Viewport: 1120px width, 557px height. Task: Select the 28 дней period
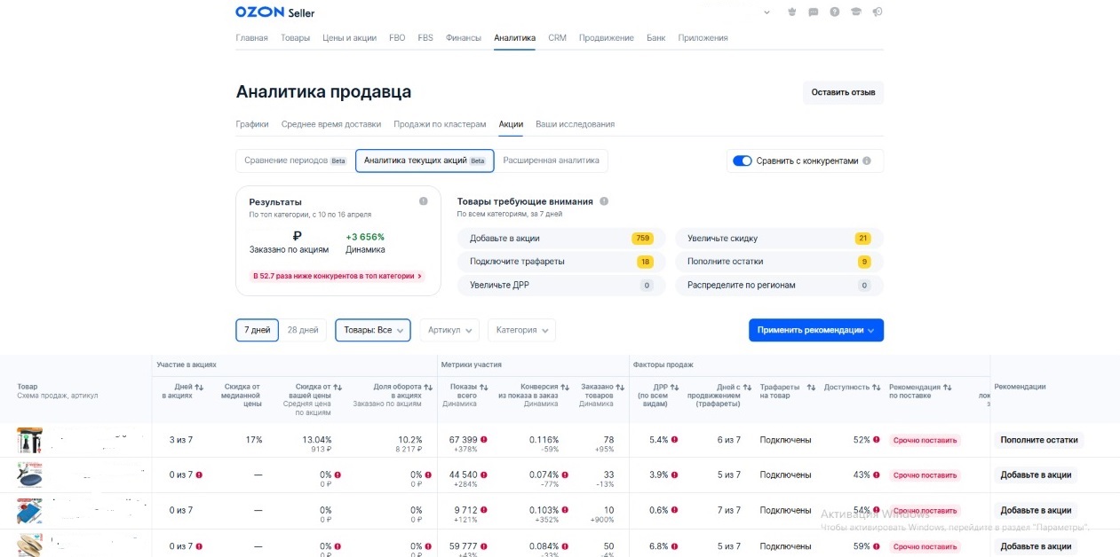pos(303,330)
